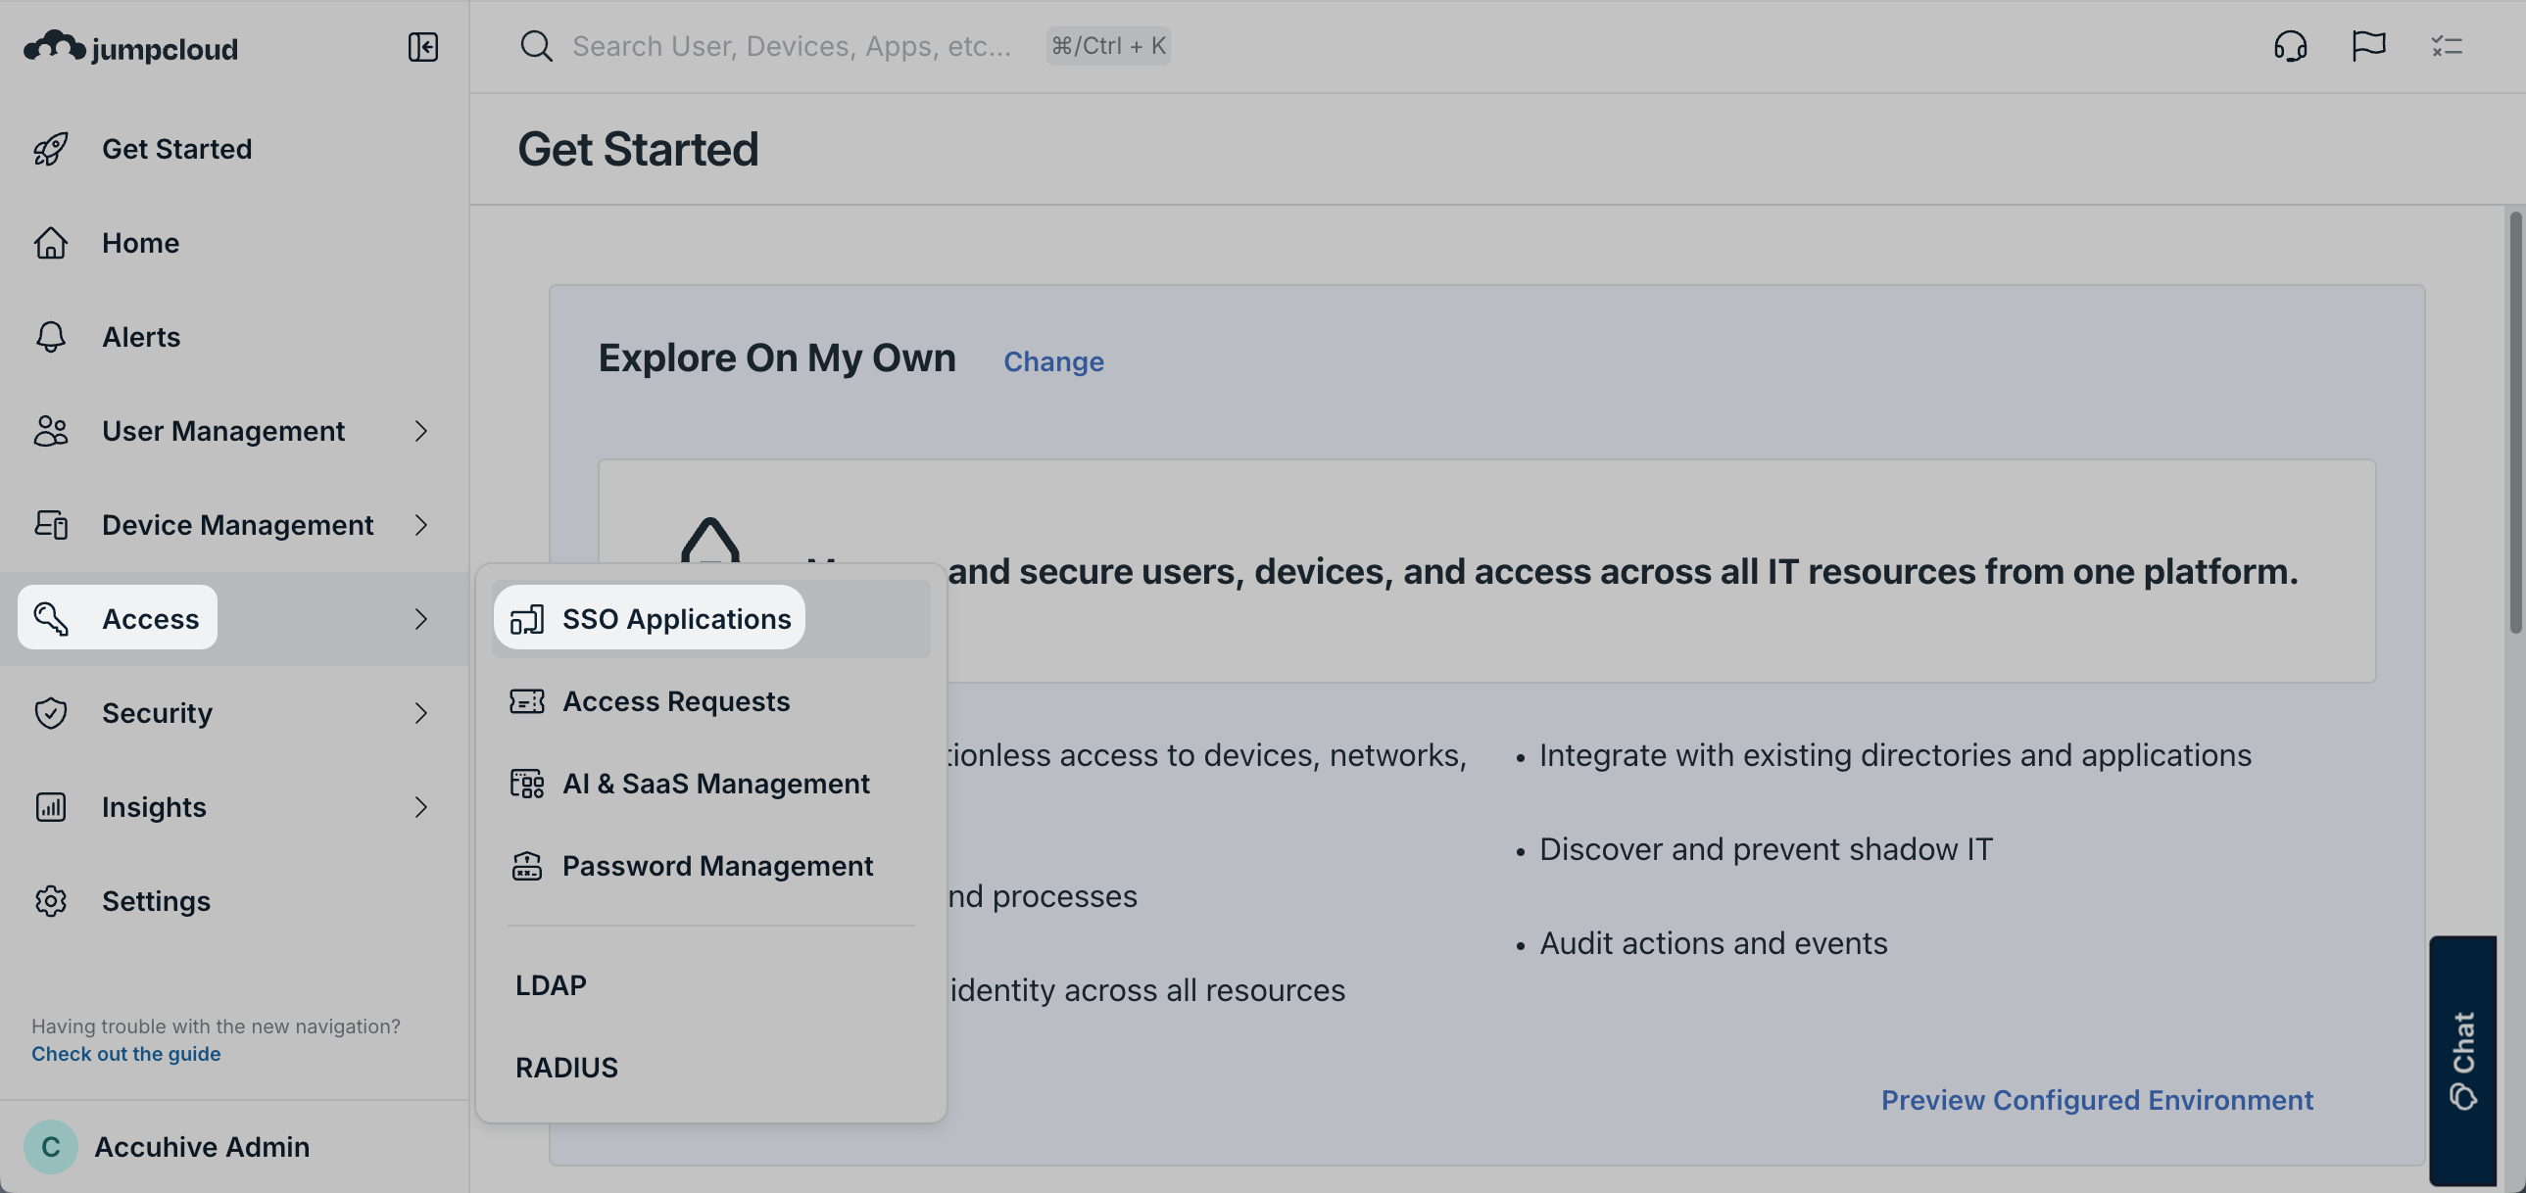Open the support headset icon
The image size is (2526, 1193).
(x=2290, y=46)
